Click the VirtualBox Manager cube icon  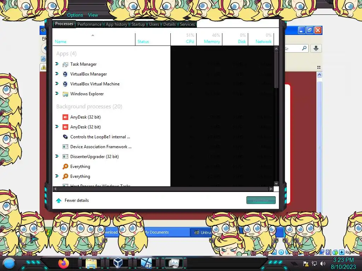(65, 74)
